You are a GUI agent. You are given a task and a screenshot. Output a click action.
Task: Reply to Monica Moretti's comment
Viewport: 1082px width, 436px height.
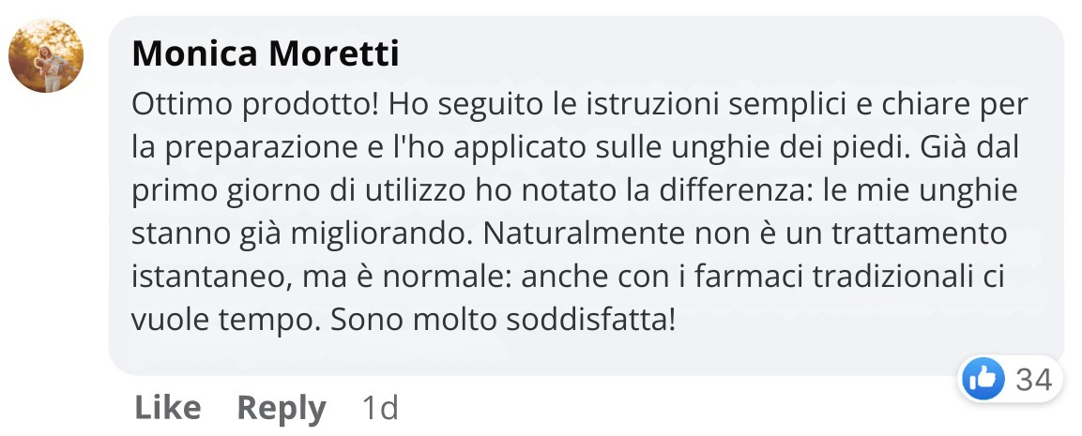coord(282,409)
